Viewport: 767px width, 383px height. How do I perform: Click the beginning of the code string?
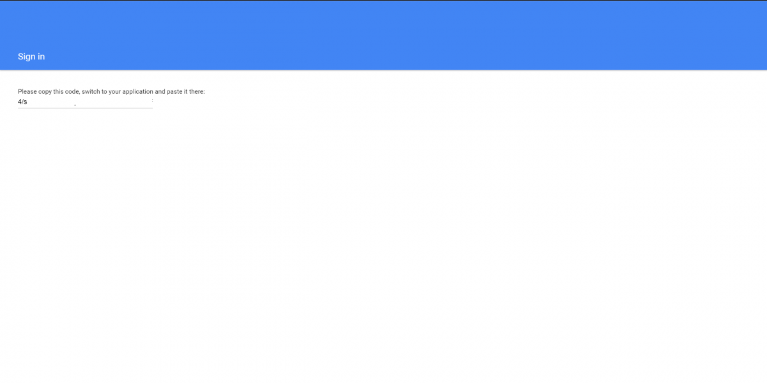click(19, 101)
